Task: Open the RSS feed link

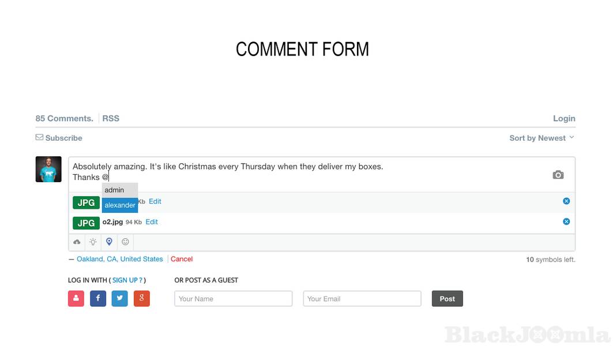Action: click(111, 118)
